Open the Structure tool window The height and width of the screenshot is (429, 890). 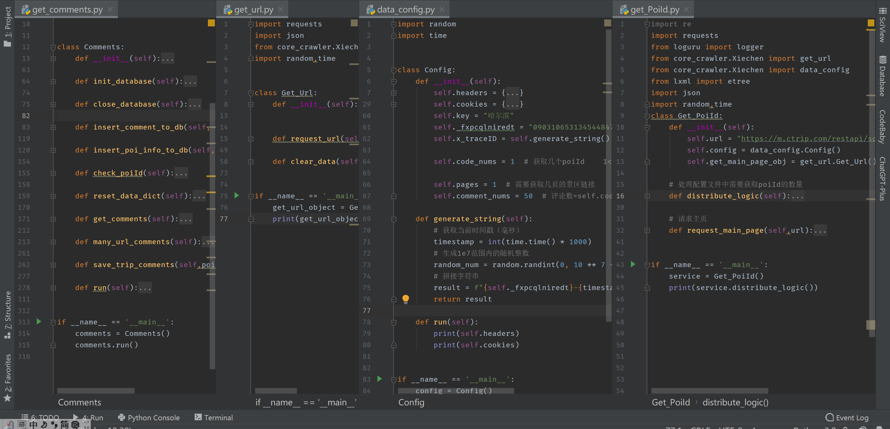click(7, 315)
